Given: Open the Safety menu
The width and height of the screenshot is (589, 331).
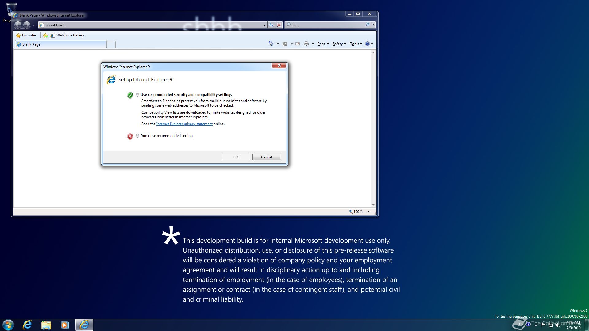Looking at the screenshot, I should tap(339, 44).
